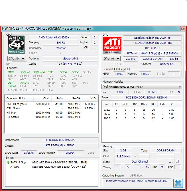Click the RAS column header

click(x=144, y=104)
